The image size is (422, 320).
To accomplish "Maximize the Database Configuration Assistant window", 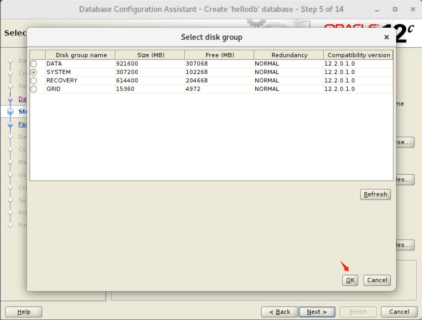I will [x=395, y=9].
